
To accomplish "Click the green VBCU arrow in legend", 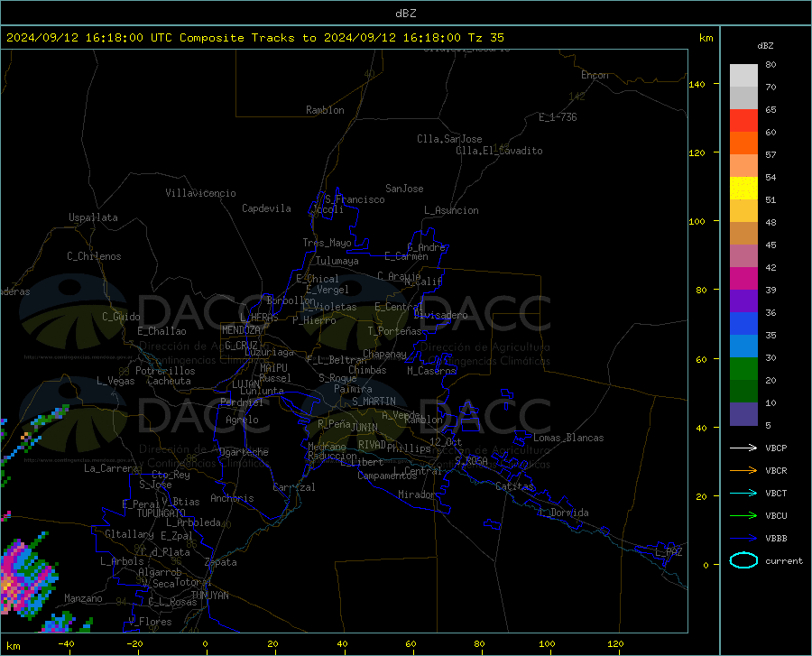I will tap(743, 515).
